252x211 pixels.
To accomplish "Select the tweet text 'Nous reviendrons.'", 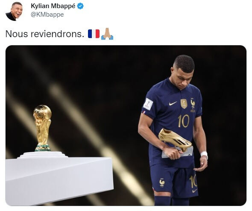I will (45, 34).
